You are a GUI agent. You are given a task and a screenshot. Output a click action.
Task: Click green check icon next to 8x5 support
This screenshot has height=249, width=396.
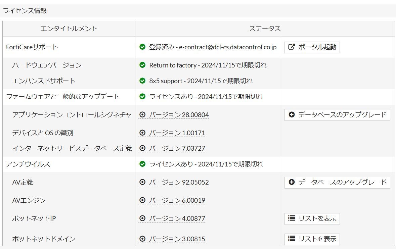142,81
